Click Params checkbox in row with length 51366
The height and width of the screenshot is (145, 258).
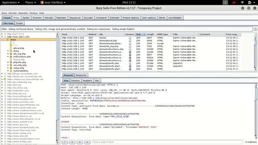pyautogui.click(x=130, y=63)
